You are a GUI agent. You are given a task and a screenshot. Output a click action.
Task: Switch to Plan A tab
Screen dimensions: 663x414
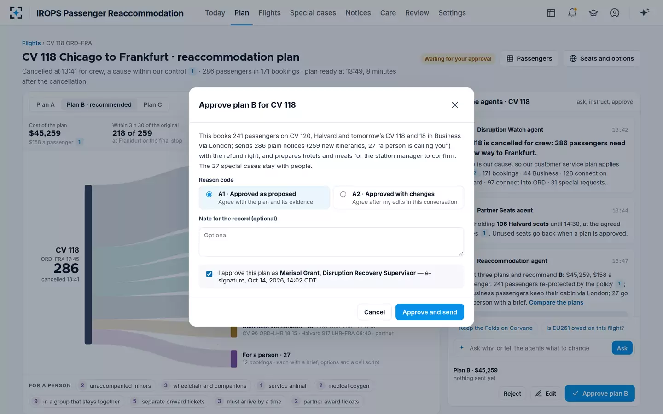pos(46,104)
